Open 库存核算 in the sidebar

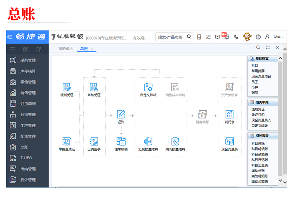[28, 71]
